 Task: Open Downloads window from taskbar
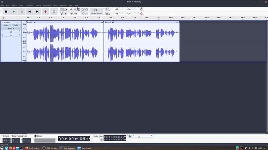point(85,148)
